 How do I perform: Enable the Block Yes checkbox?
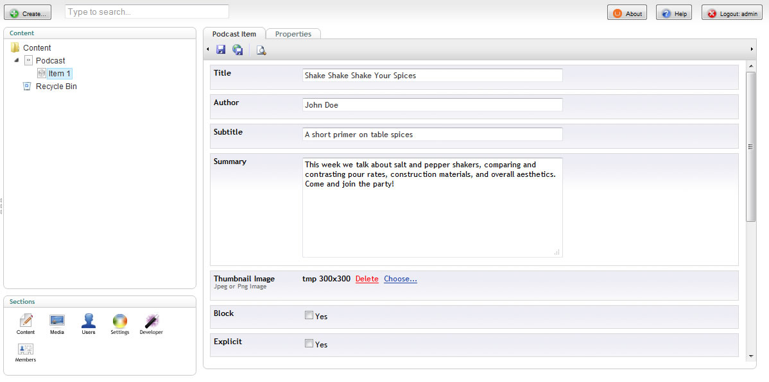coord(309,315)
